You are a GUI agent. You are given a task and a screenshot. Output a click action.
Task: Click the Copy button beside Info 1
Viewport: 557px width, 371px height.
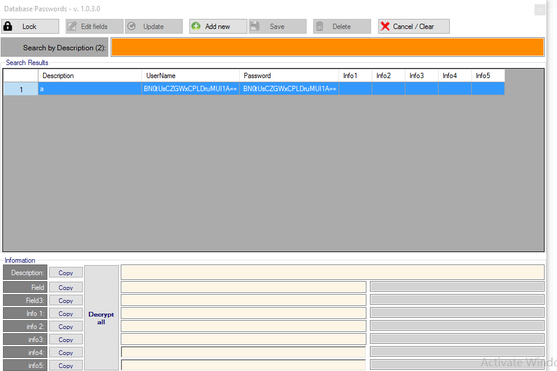(66, 314)
